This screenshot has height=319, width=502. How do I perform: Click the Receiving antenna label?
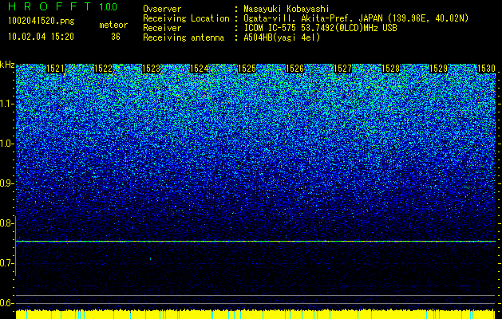pyautogui.click(x=184, y=37)
